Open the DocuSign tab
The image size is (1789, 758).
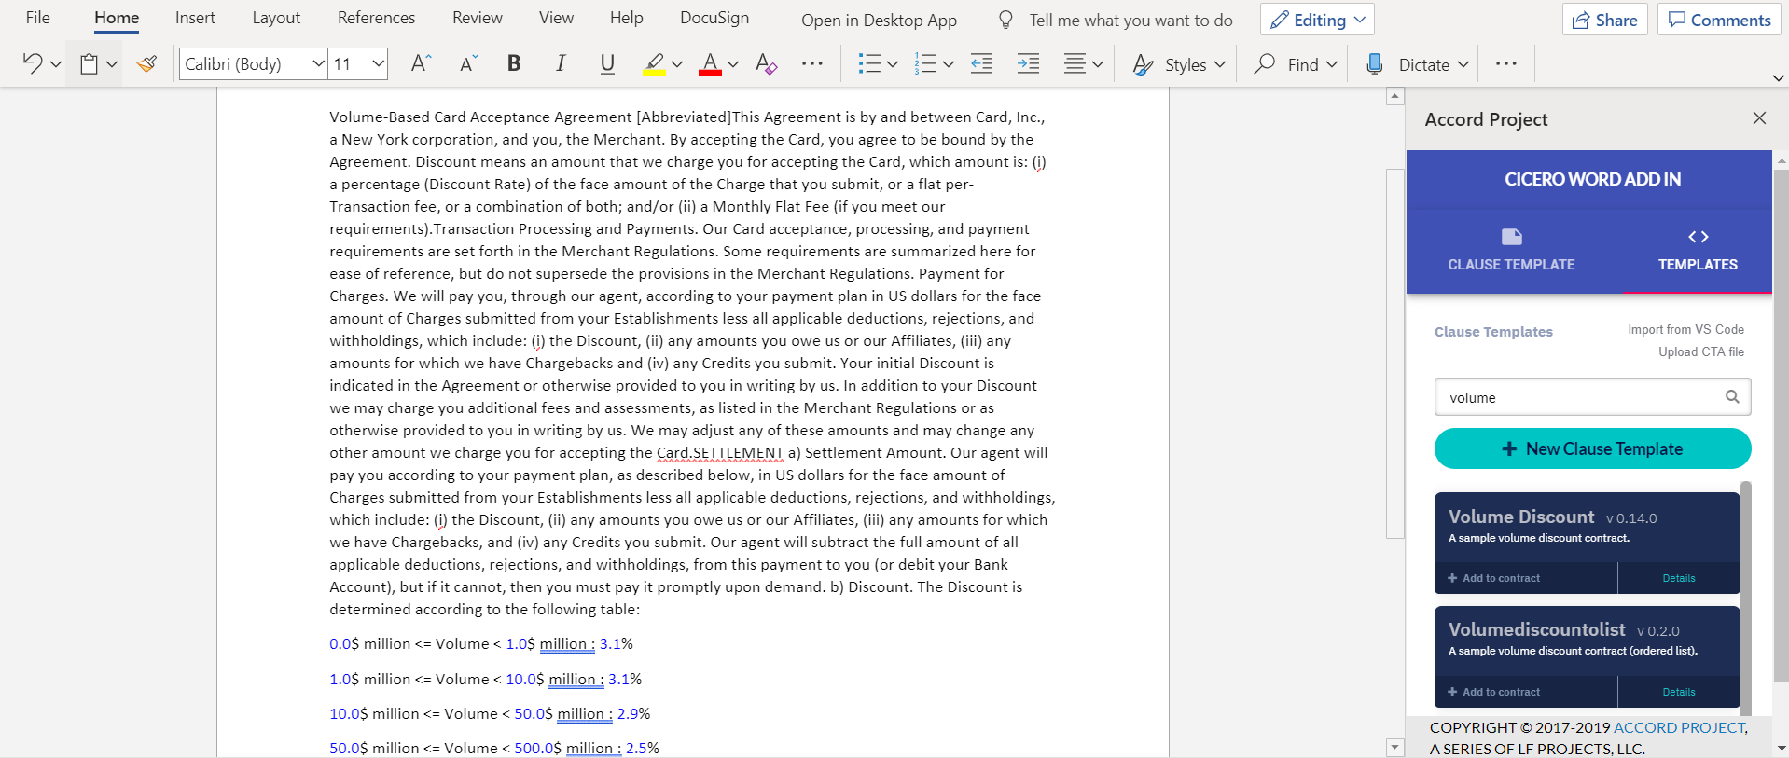click(714, 18)
